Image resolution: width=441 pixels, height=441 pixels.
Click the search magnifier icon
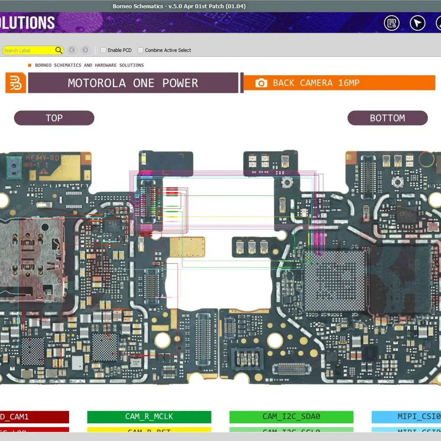58,50
